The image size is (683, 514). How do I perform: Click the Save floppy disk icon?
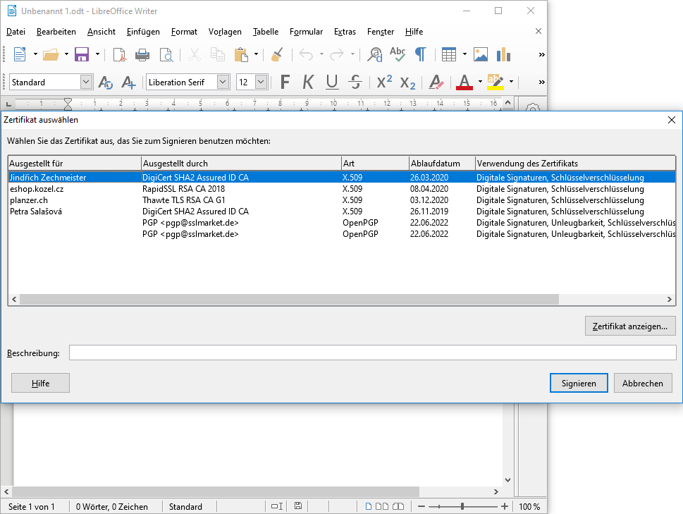point(82,55)
